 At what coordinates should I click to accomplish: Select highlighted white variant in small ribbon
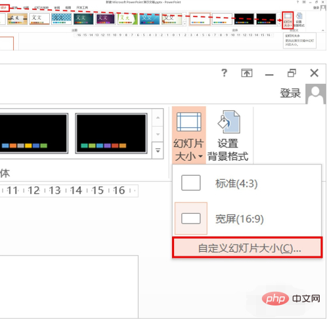(x=200, y=19)
